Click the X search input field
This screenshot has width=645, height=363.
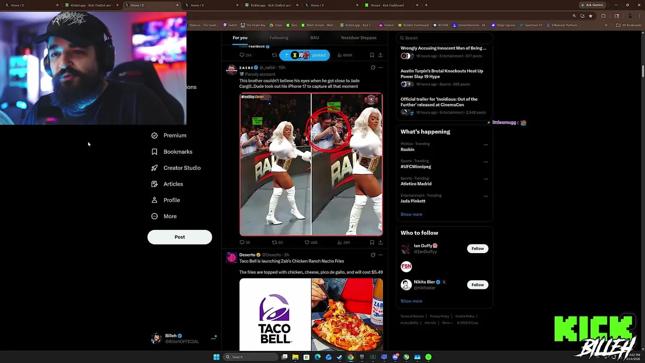pos(444,38)
